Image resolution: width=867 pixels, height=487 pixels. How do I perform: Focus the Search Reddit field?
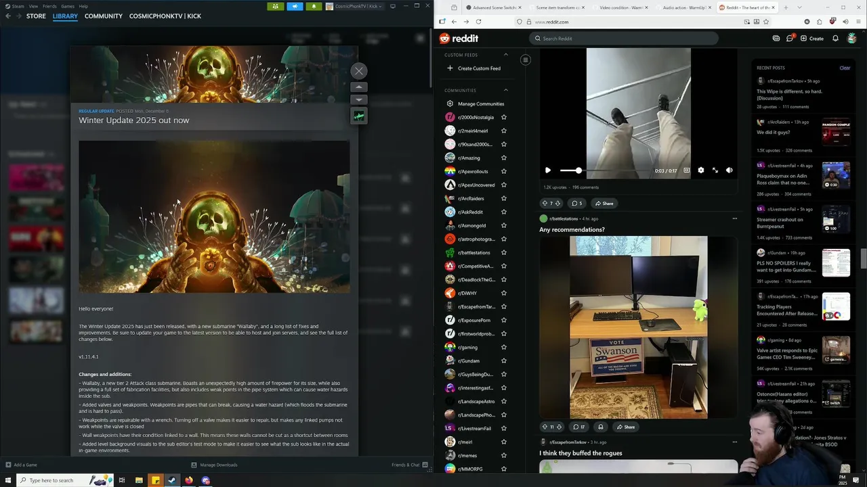pyautogui.click(x=623, y=39)
